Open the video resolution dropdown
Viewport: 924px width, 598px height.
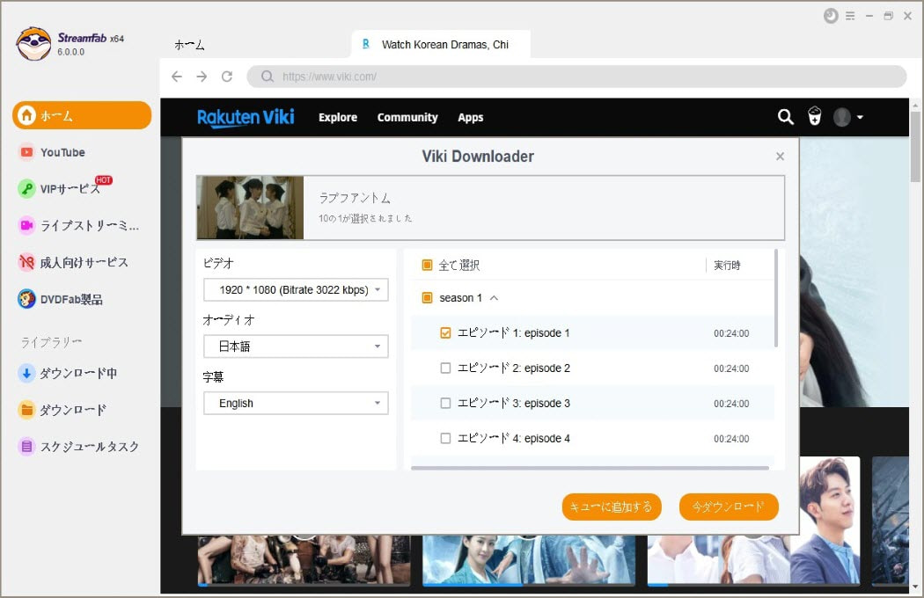point(296,289)
